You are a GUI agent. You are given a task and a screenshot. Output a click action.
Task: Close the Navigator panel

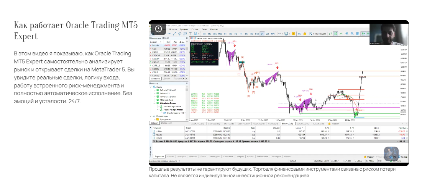(187, 83)
